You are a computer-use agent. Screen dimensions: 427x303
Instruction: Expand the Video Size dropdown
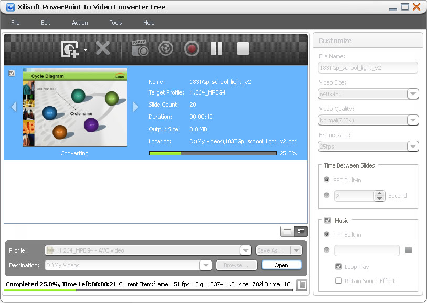pyautogui.click(x=413, y=94)
